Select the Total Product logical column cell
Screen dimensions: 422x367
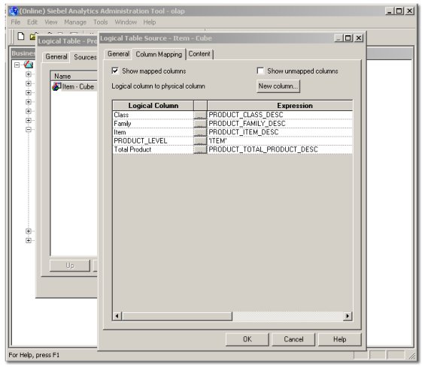pos(153,149)
